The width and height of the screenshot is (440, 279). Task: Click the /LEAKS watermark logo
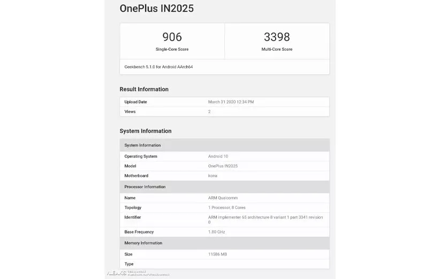pos(118,273)
